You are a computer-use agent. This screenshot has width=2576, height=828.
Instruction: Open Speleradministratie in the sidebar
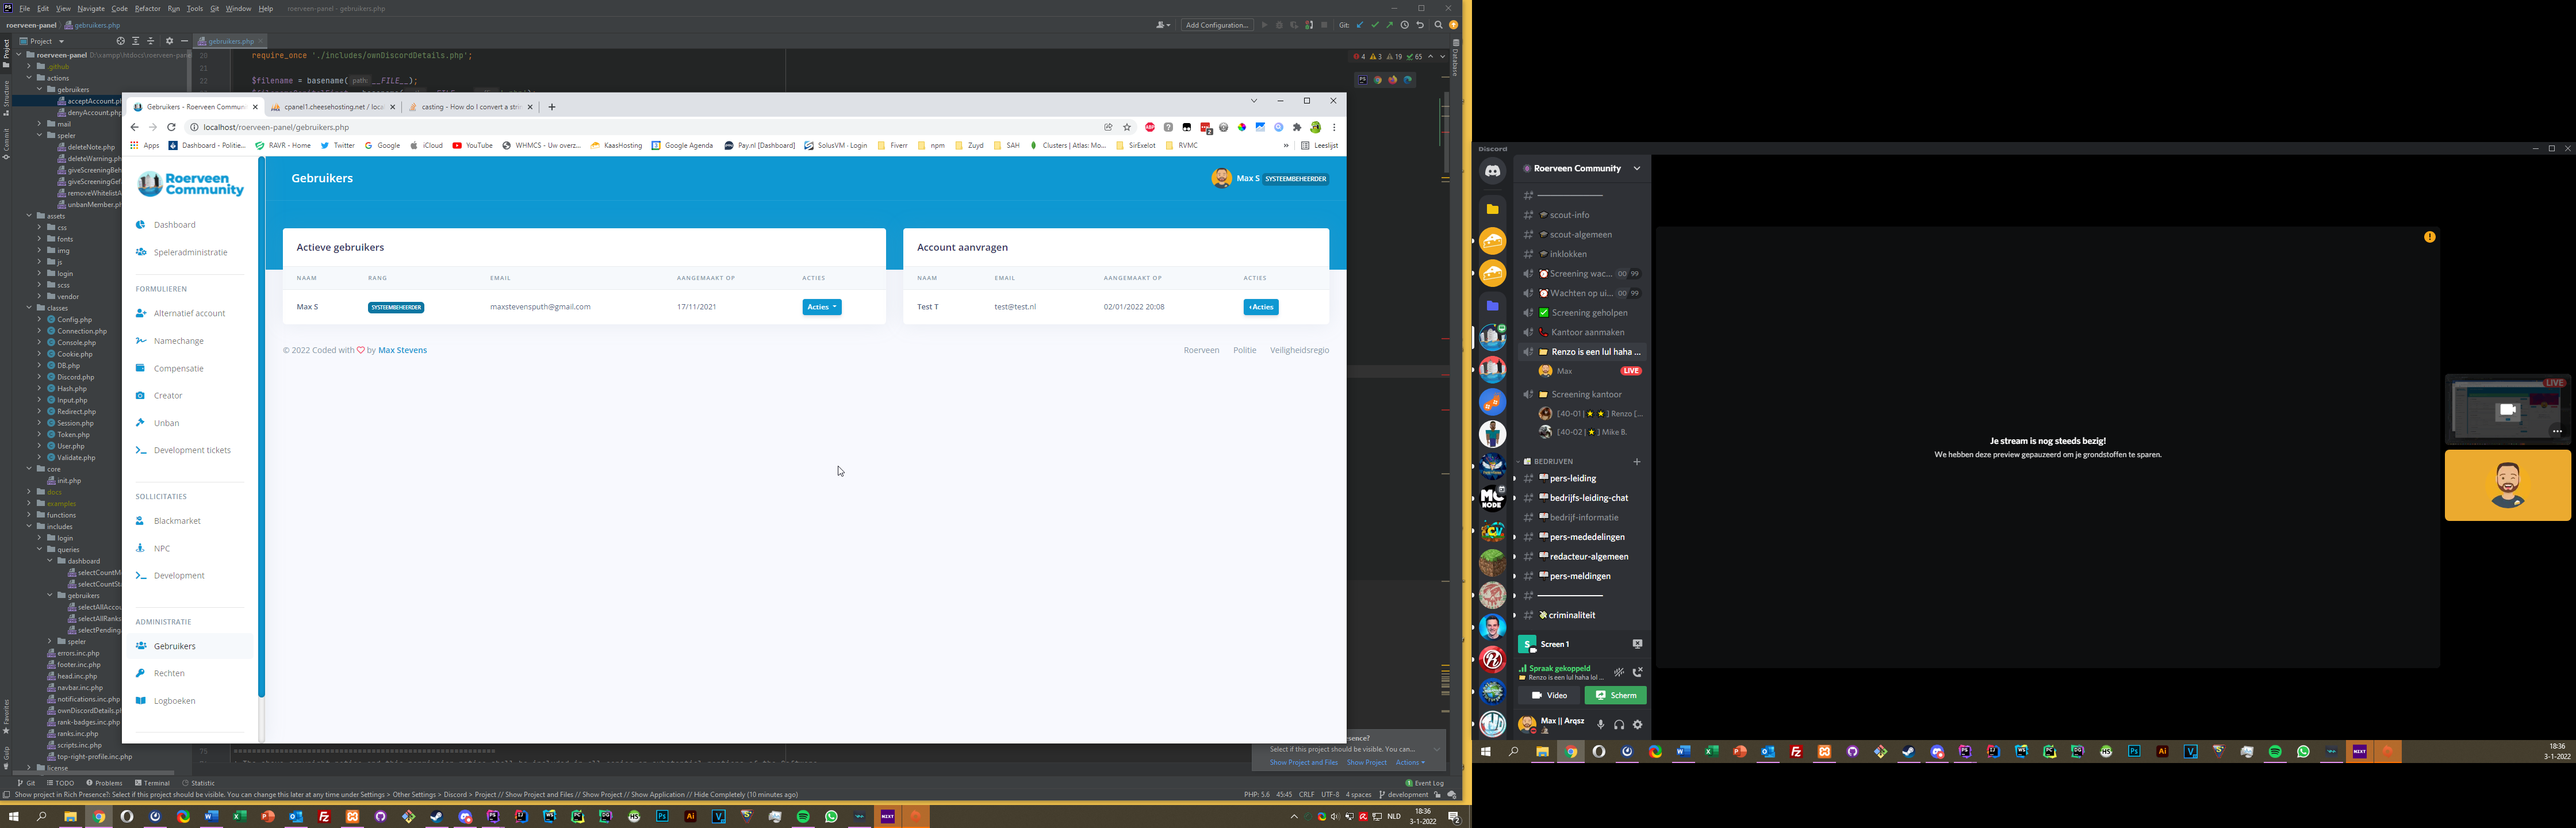190,252
